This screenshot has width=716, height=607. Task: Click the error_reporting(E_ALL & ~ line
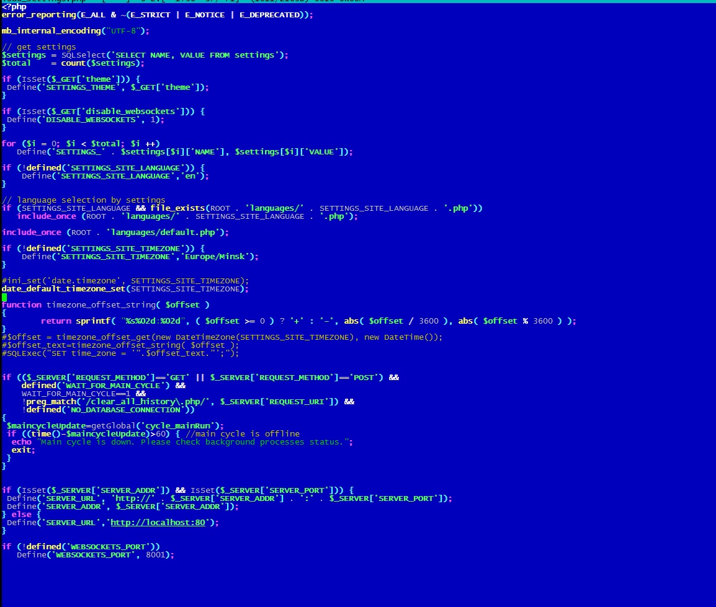pyautogui.click(x=158, y=15)
